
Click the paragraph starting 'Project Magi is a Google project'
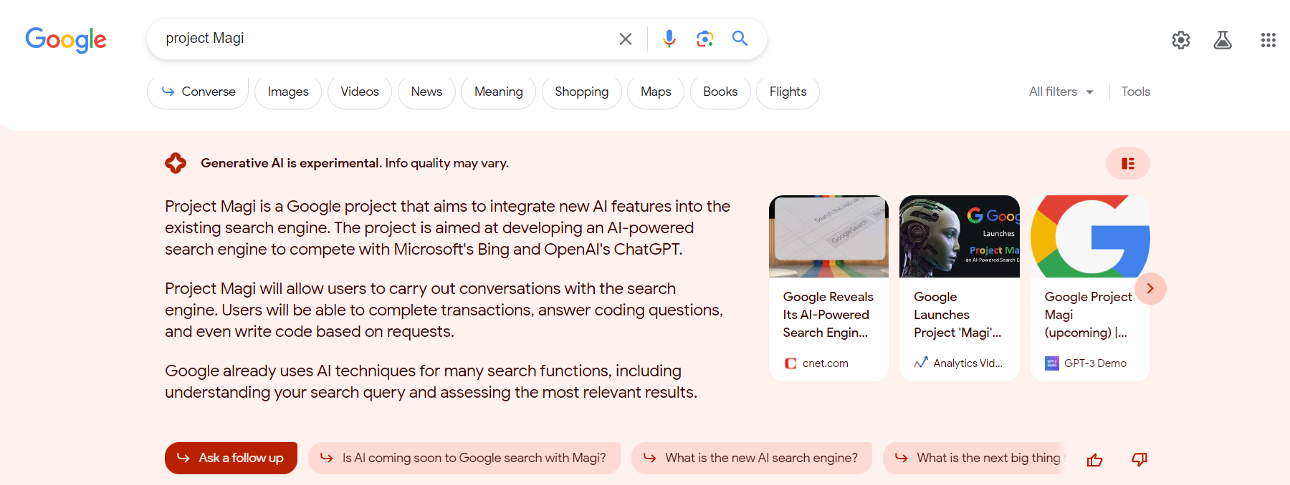[x=448, y=227]
